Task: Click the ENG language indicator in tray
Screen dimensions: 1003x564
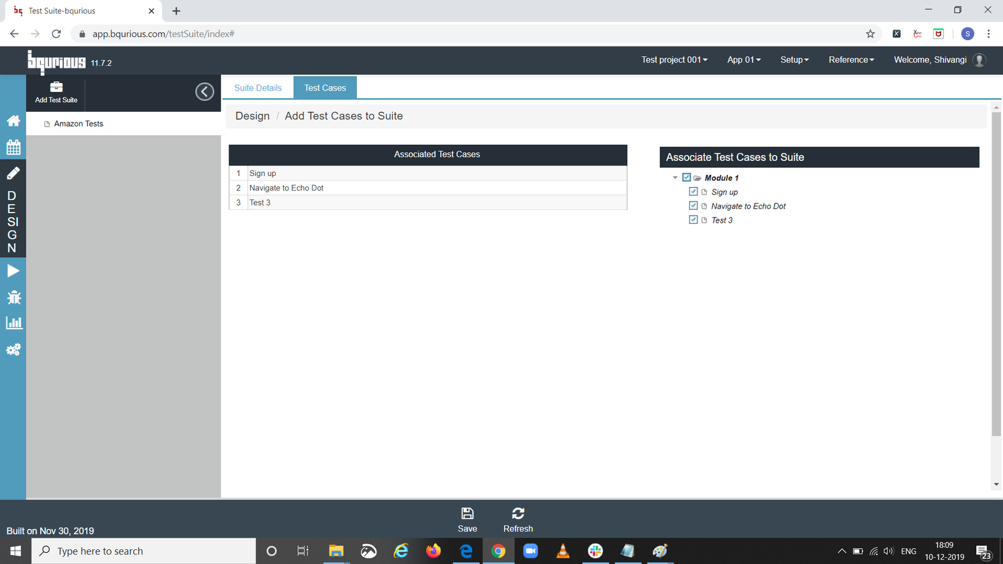Action: point(909,551)
